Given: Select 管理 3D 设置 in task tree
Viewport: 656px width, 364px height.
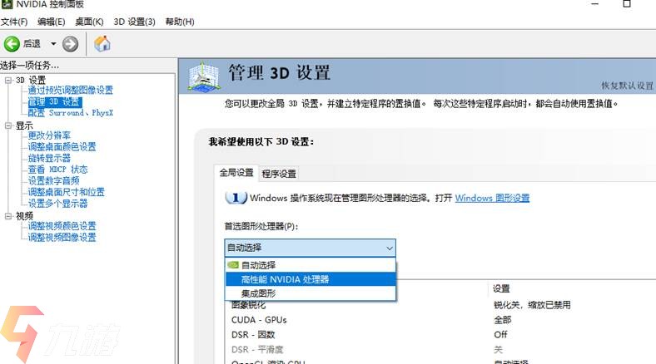Looking at the screenshot, I should tap(55, 102).
